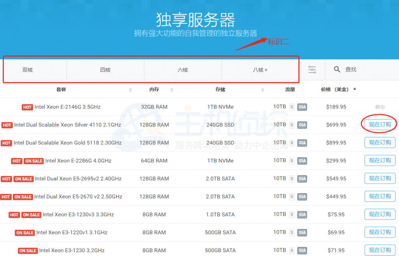This screenshot has width=399, height=256.
Task: Click the HOT badge on Xeon Gold 5118 row
Action: click(7, 143)
